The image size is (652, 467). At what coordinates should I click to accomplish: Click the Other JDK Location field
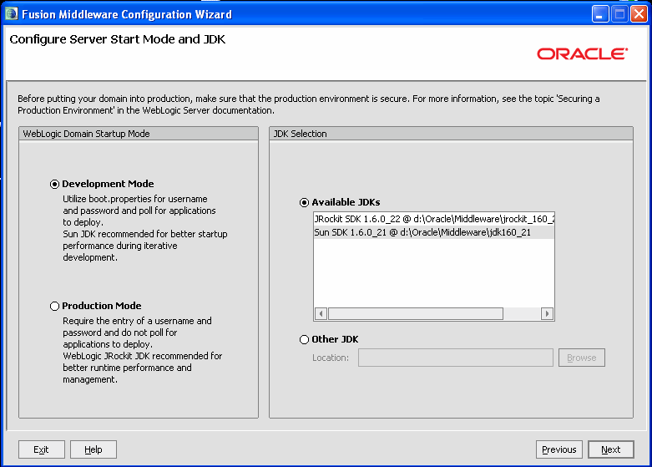pos(455,358)
